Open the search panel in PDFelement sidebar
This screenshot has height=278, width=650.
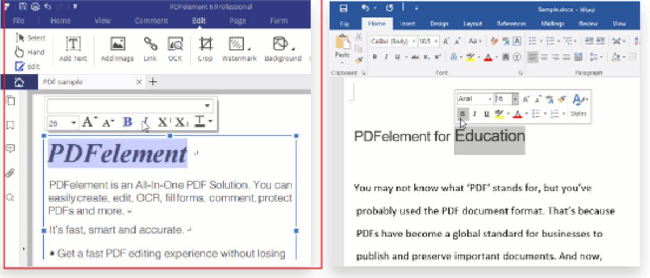point(10,197)
